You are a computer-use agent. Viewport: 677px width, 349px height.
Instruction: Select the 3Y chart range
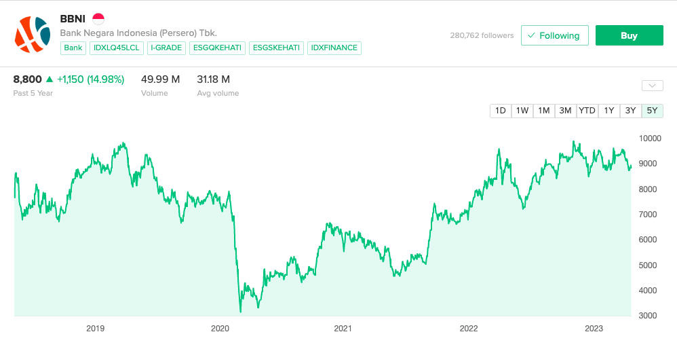pyautogui.click(x=630, y=111)
